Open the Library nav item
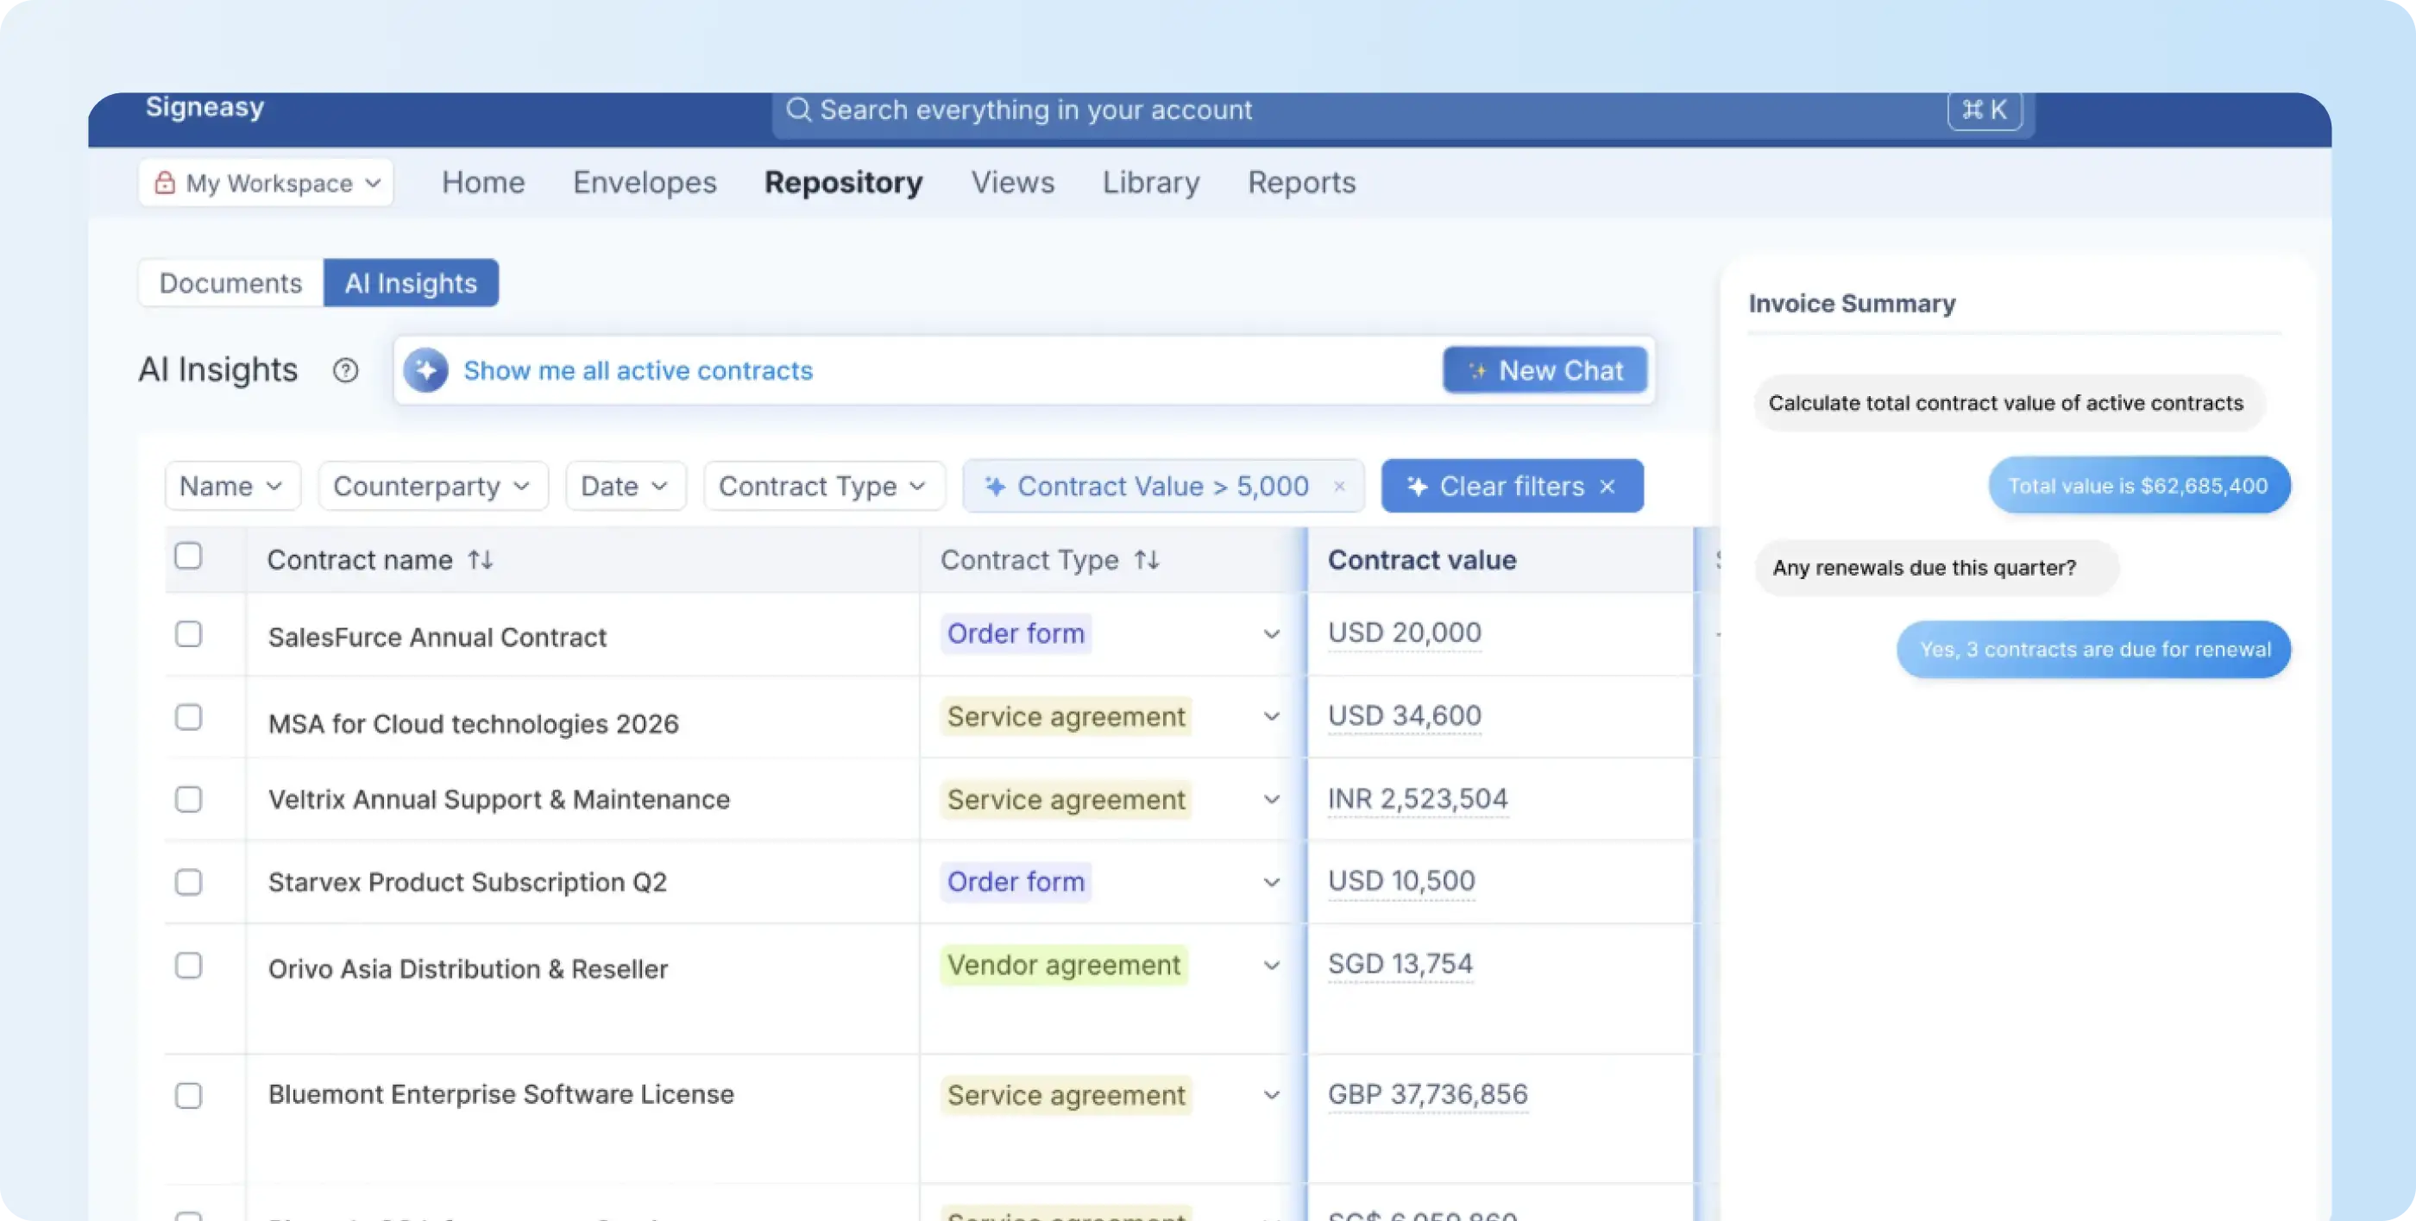2416x1221 pixels. [x=1151, y=182]
